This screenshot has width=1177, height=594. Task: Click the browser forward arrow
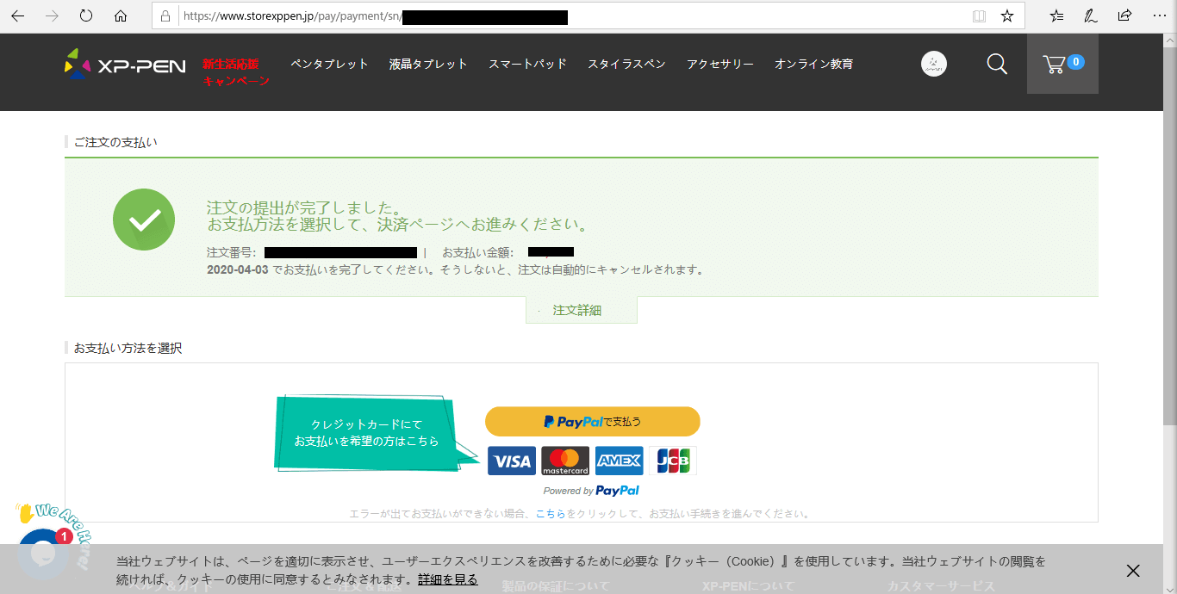[x=52, y=15]
